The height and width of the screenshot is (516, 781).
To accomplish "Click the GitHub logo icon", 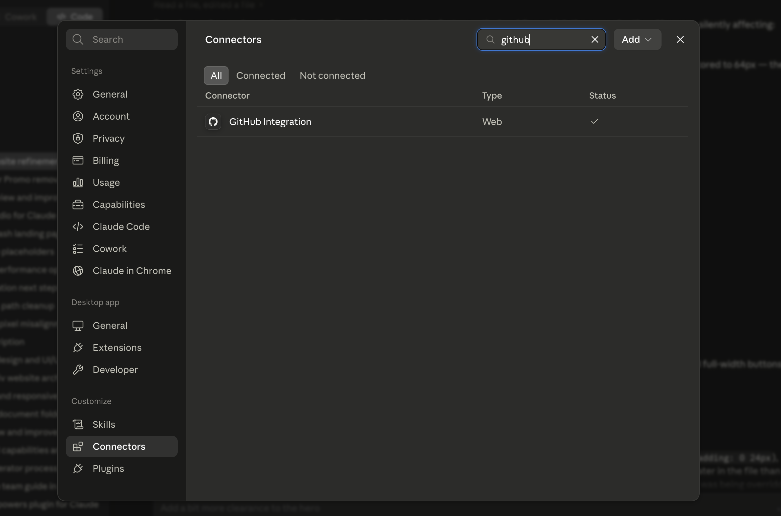I will click(x=213, y=122).
